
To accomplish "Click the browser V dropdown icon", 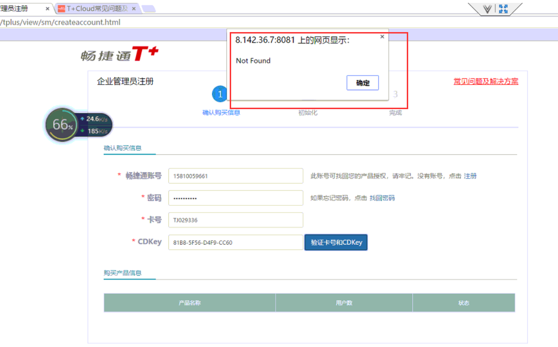I will (487, 9).
